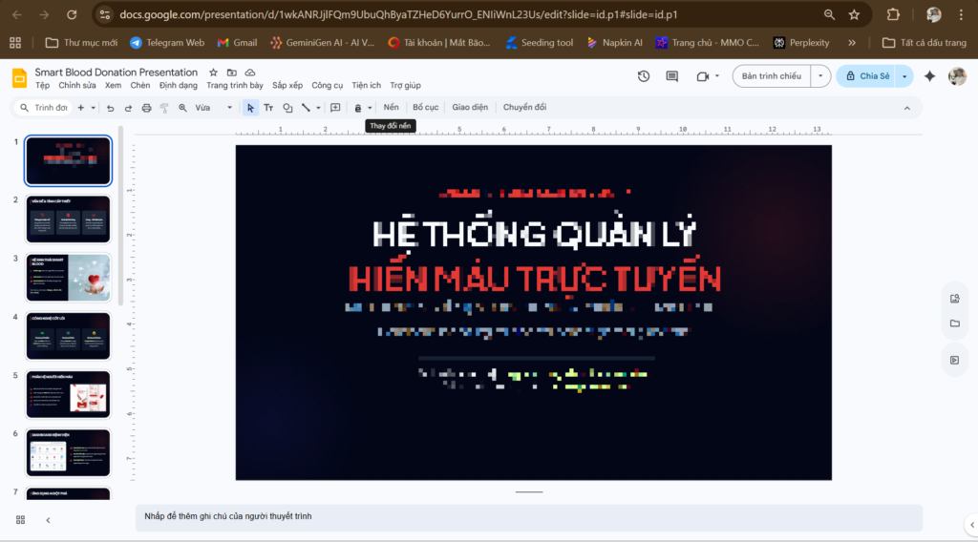The width and height of the screenshot is (978, 542).
Task: Show grid view of slides
Action: click(20, 520)
